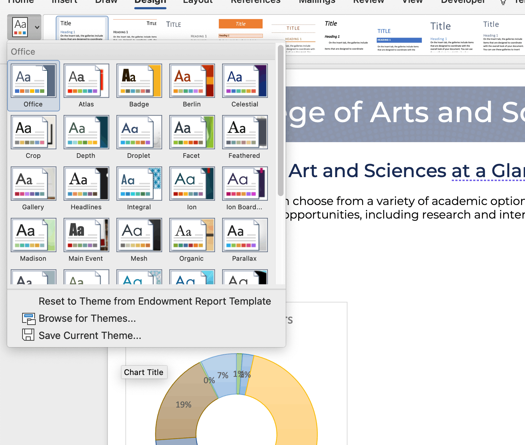Viewport: 525px width, 445px height.
Task: Open the Draw ribbon tab
Action: point(106,1)
